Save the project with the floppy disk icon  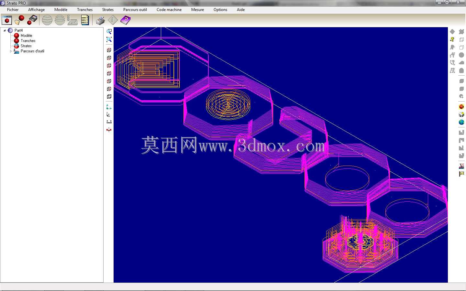32,20
